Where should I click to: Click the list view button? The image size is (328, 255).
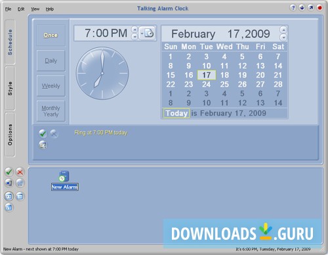point(20,197)
